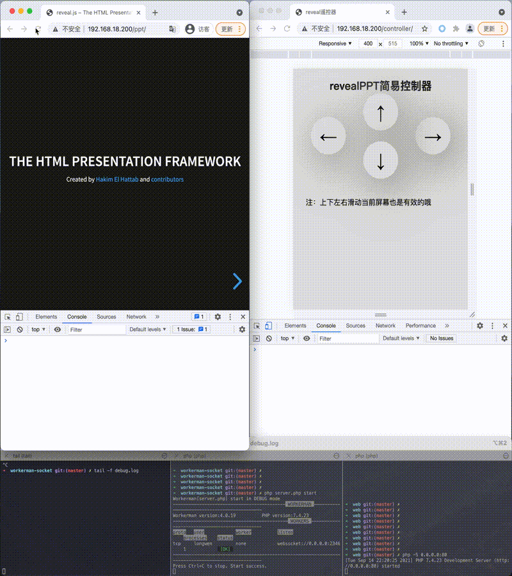The image size is (512, 576).
Task: Click the blue next-slide chevron in presentation
Action: (x=237, y=282)
